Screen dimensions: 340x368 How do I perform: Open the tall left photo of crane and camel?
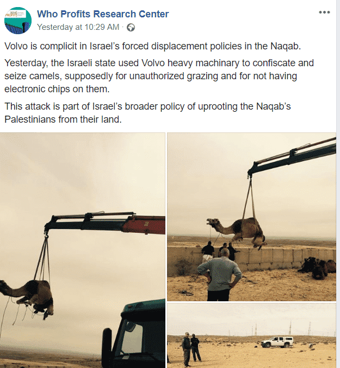pos(82,250)
